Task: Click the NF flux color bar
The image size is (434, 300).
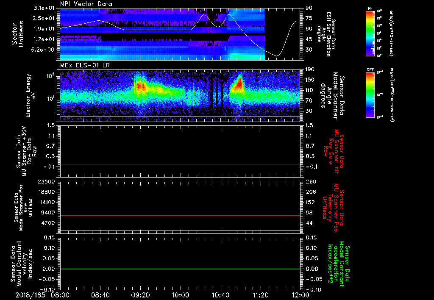Action: pos(370,33)
